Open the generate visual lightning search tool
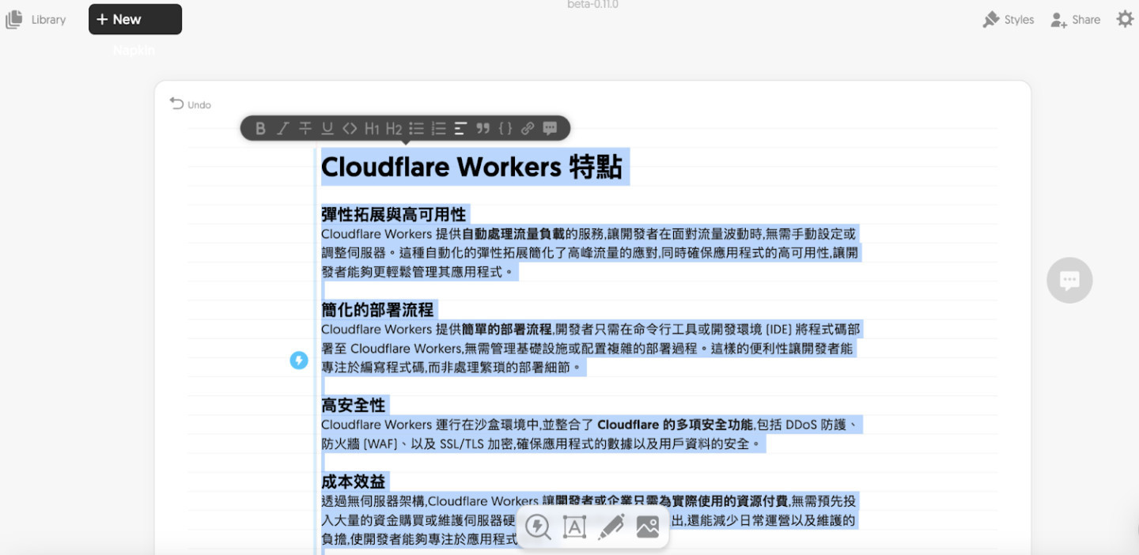Viewport: 1139px width, 555px height. (538, 527)
